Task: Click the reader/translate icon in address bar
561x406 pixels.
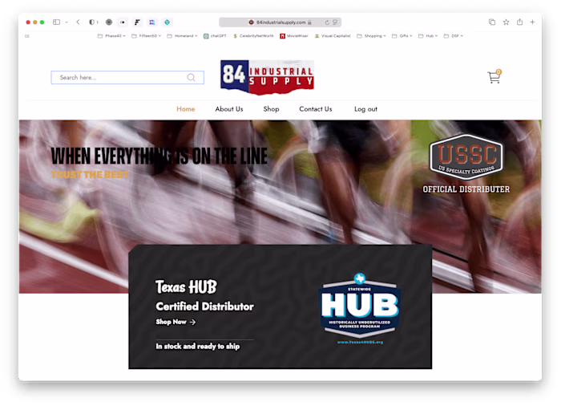Action: click(x=335, y=22)
